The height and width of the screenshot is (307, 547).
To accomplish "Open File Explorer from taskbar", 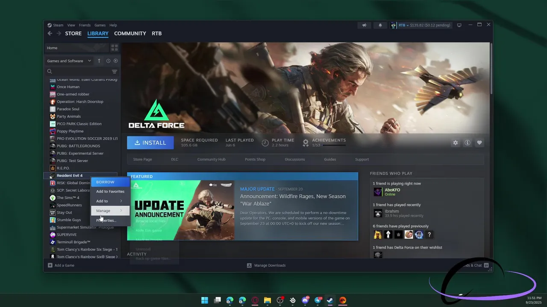I will coord(268,300).
